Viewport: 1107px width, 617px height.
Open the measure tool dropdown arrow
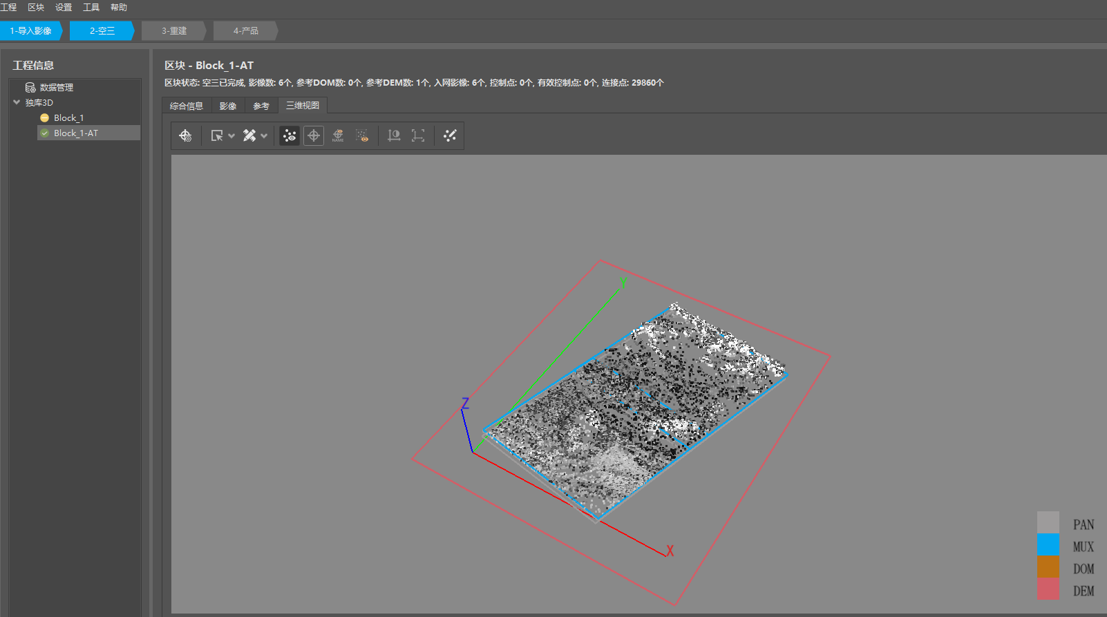(x=264, y=136)
